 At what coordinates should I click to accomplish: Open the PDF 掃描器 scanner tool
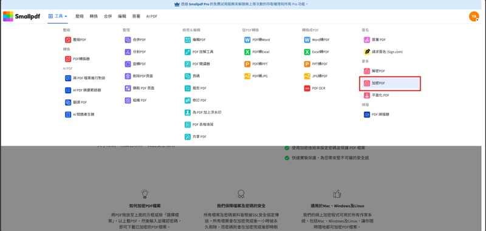point(376,115)
